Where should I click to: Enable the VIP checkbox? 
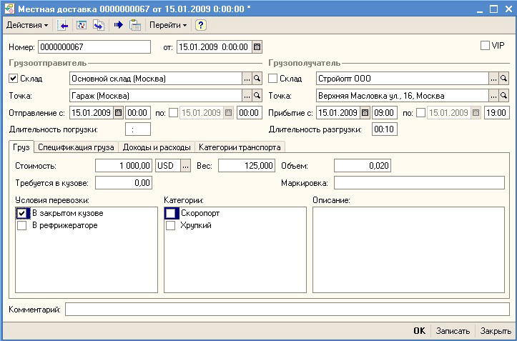(x=486, y=46)
